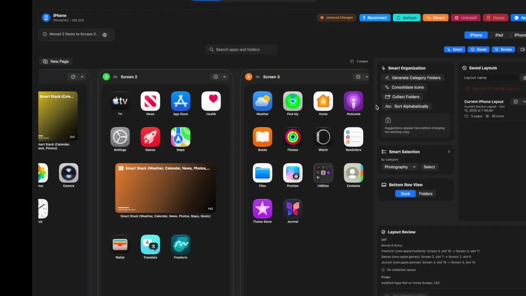Viewport: 526px width, 296px height.
Task: Select the Maps app icon
Action: coord(180,137)
